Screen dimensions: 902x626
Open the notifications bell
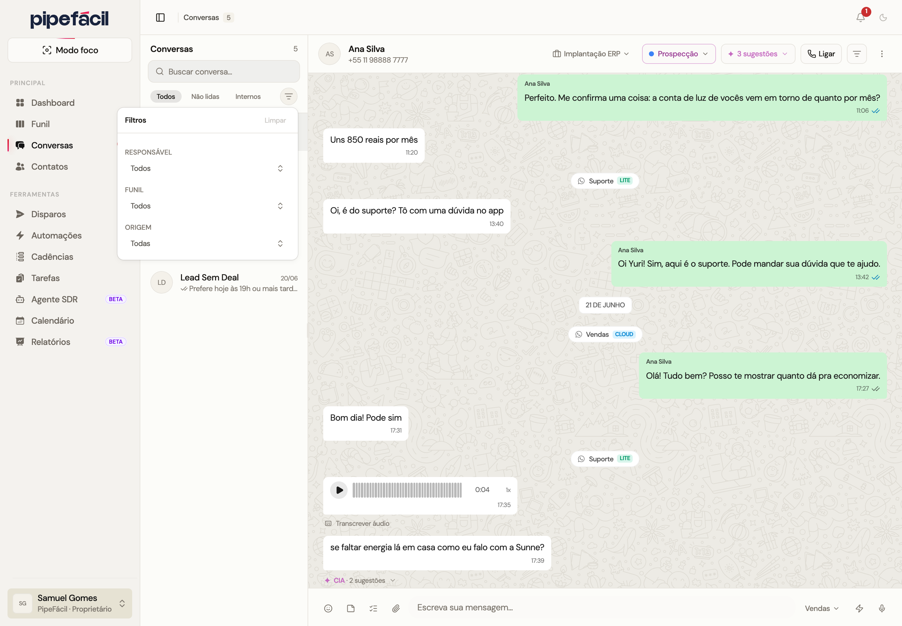[x=860, y=17]
